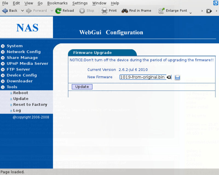Select Update under Tools
This screenshot has height=175, width=219.
tap(21, 99)
